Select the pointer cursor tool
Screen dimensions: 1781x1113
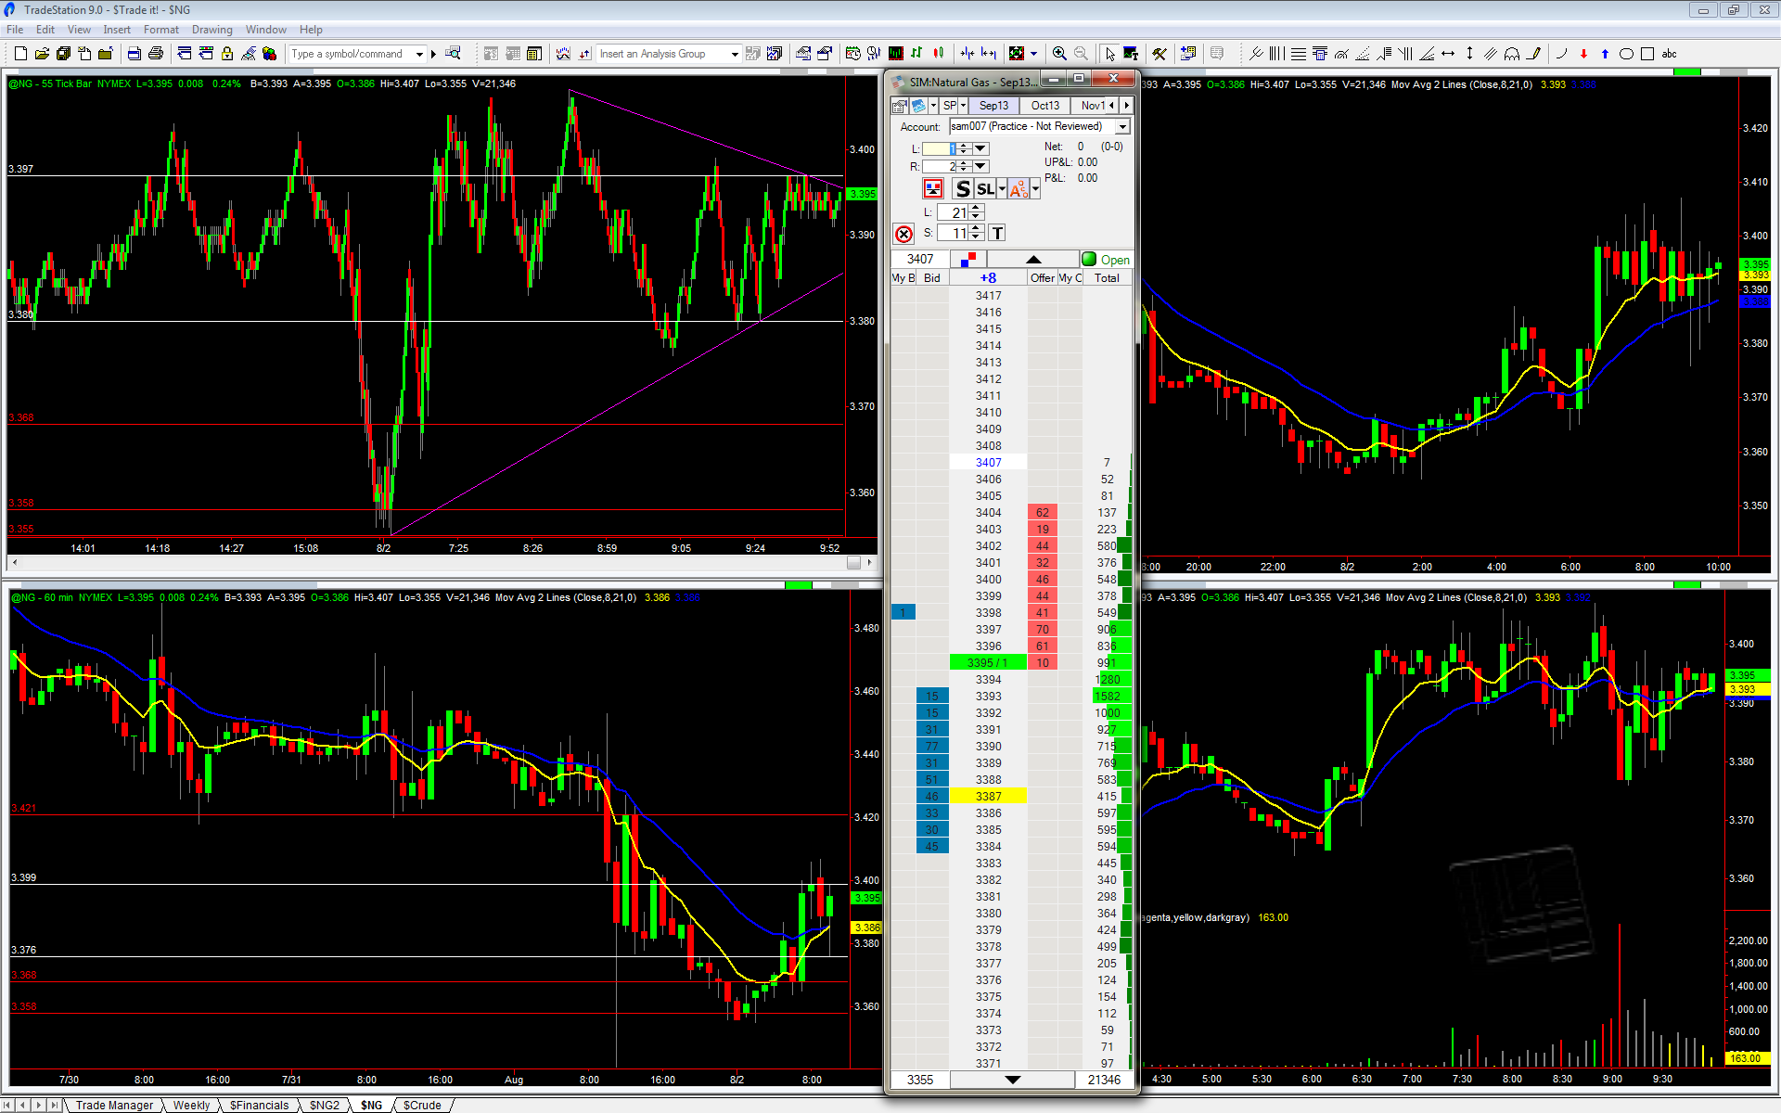click(1110, 54)
